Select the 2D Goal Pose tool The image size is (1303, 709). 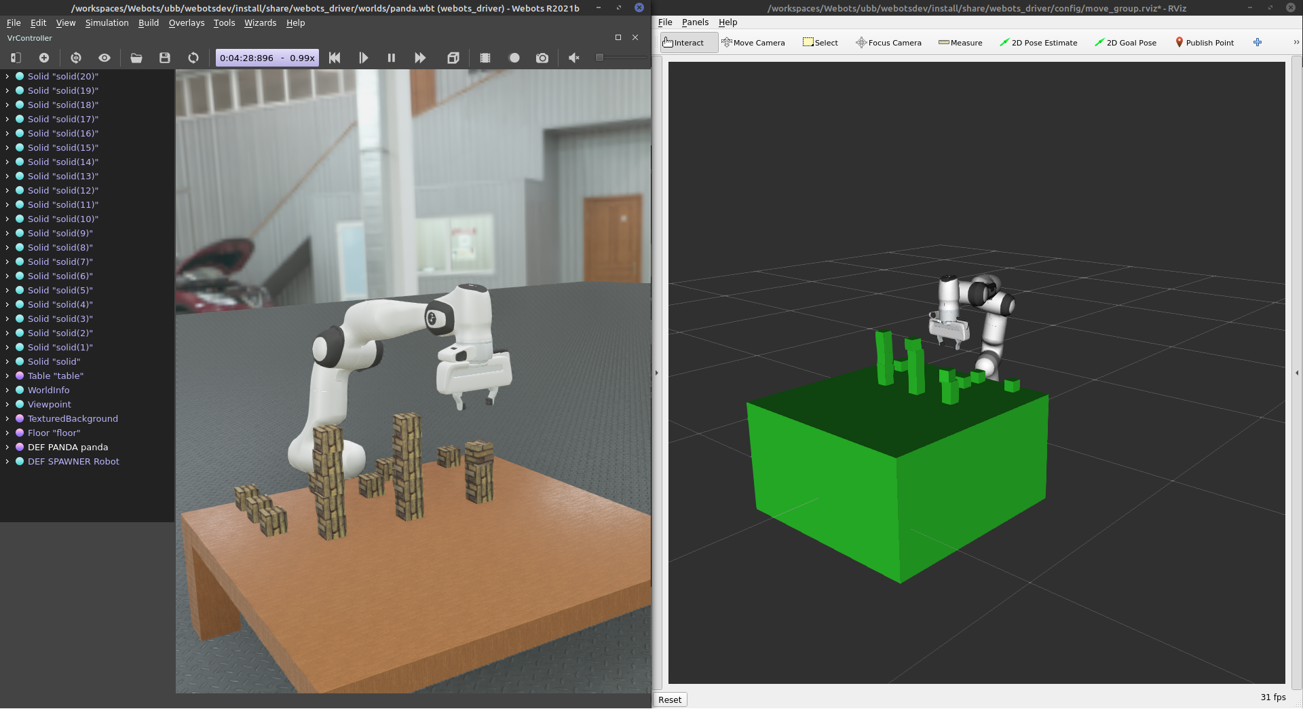point(1125,43)
